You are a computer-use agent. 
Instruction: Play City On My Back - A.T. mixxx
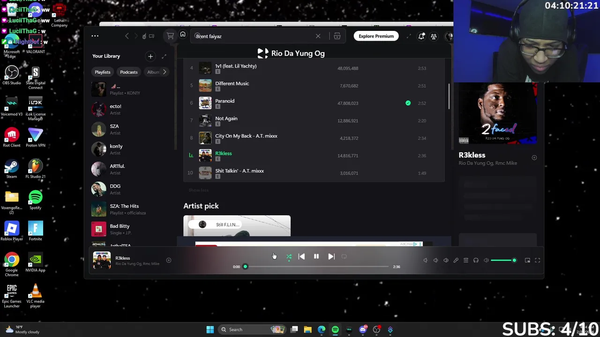314,138
